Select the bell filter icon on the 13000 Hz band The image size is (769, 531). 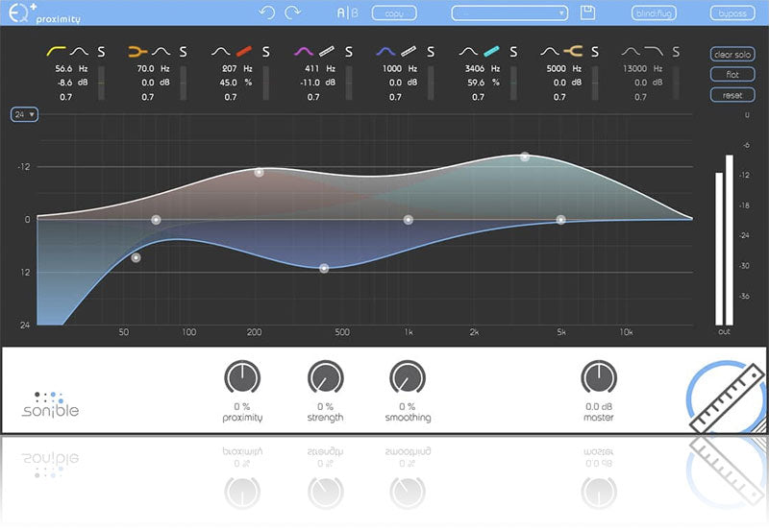click(631, 51)
